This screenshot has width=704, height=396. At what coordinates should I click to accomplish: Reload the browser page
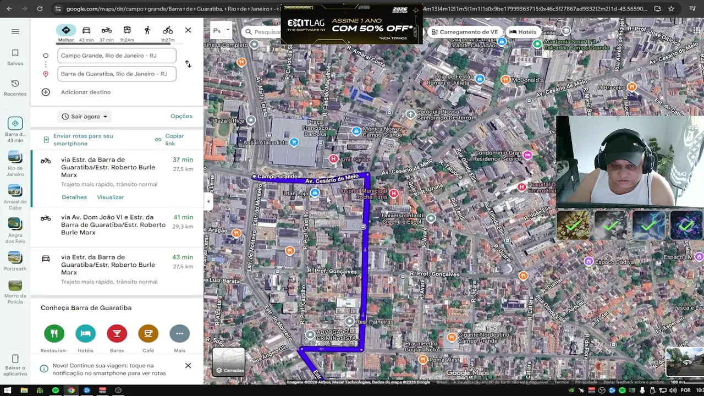(x=40, y=9)
